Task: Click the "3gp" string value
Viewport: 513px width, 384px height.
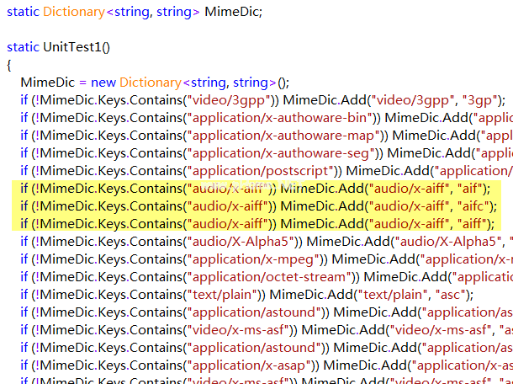Action: [481, 100]
